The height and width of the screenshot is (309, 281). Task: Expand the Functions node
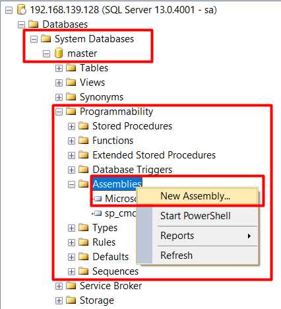(x=71, y=141)
